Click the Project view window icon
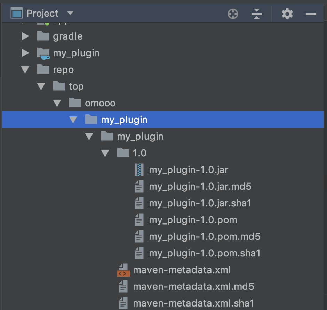327x310 pixels. (x=16, y=14)
